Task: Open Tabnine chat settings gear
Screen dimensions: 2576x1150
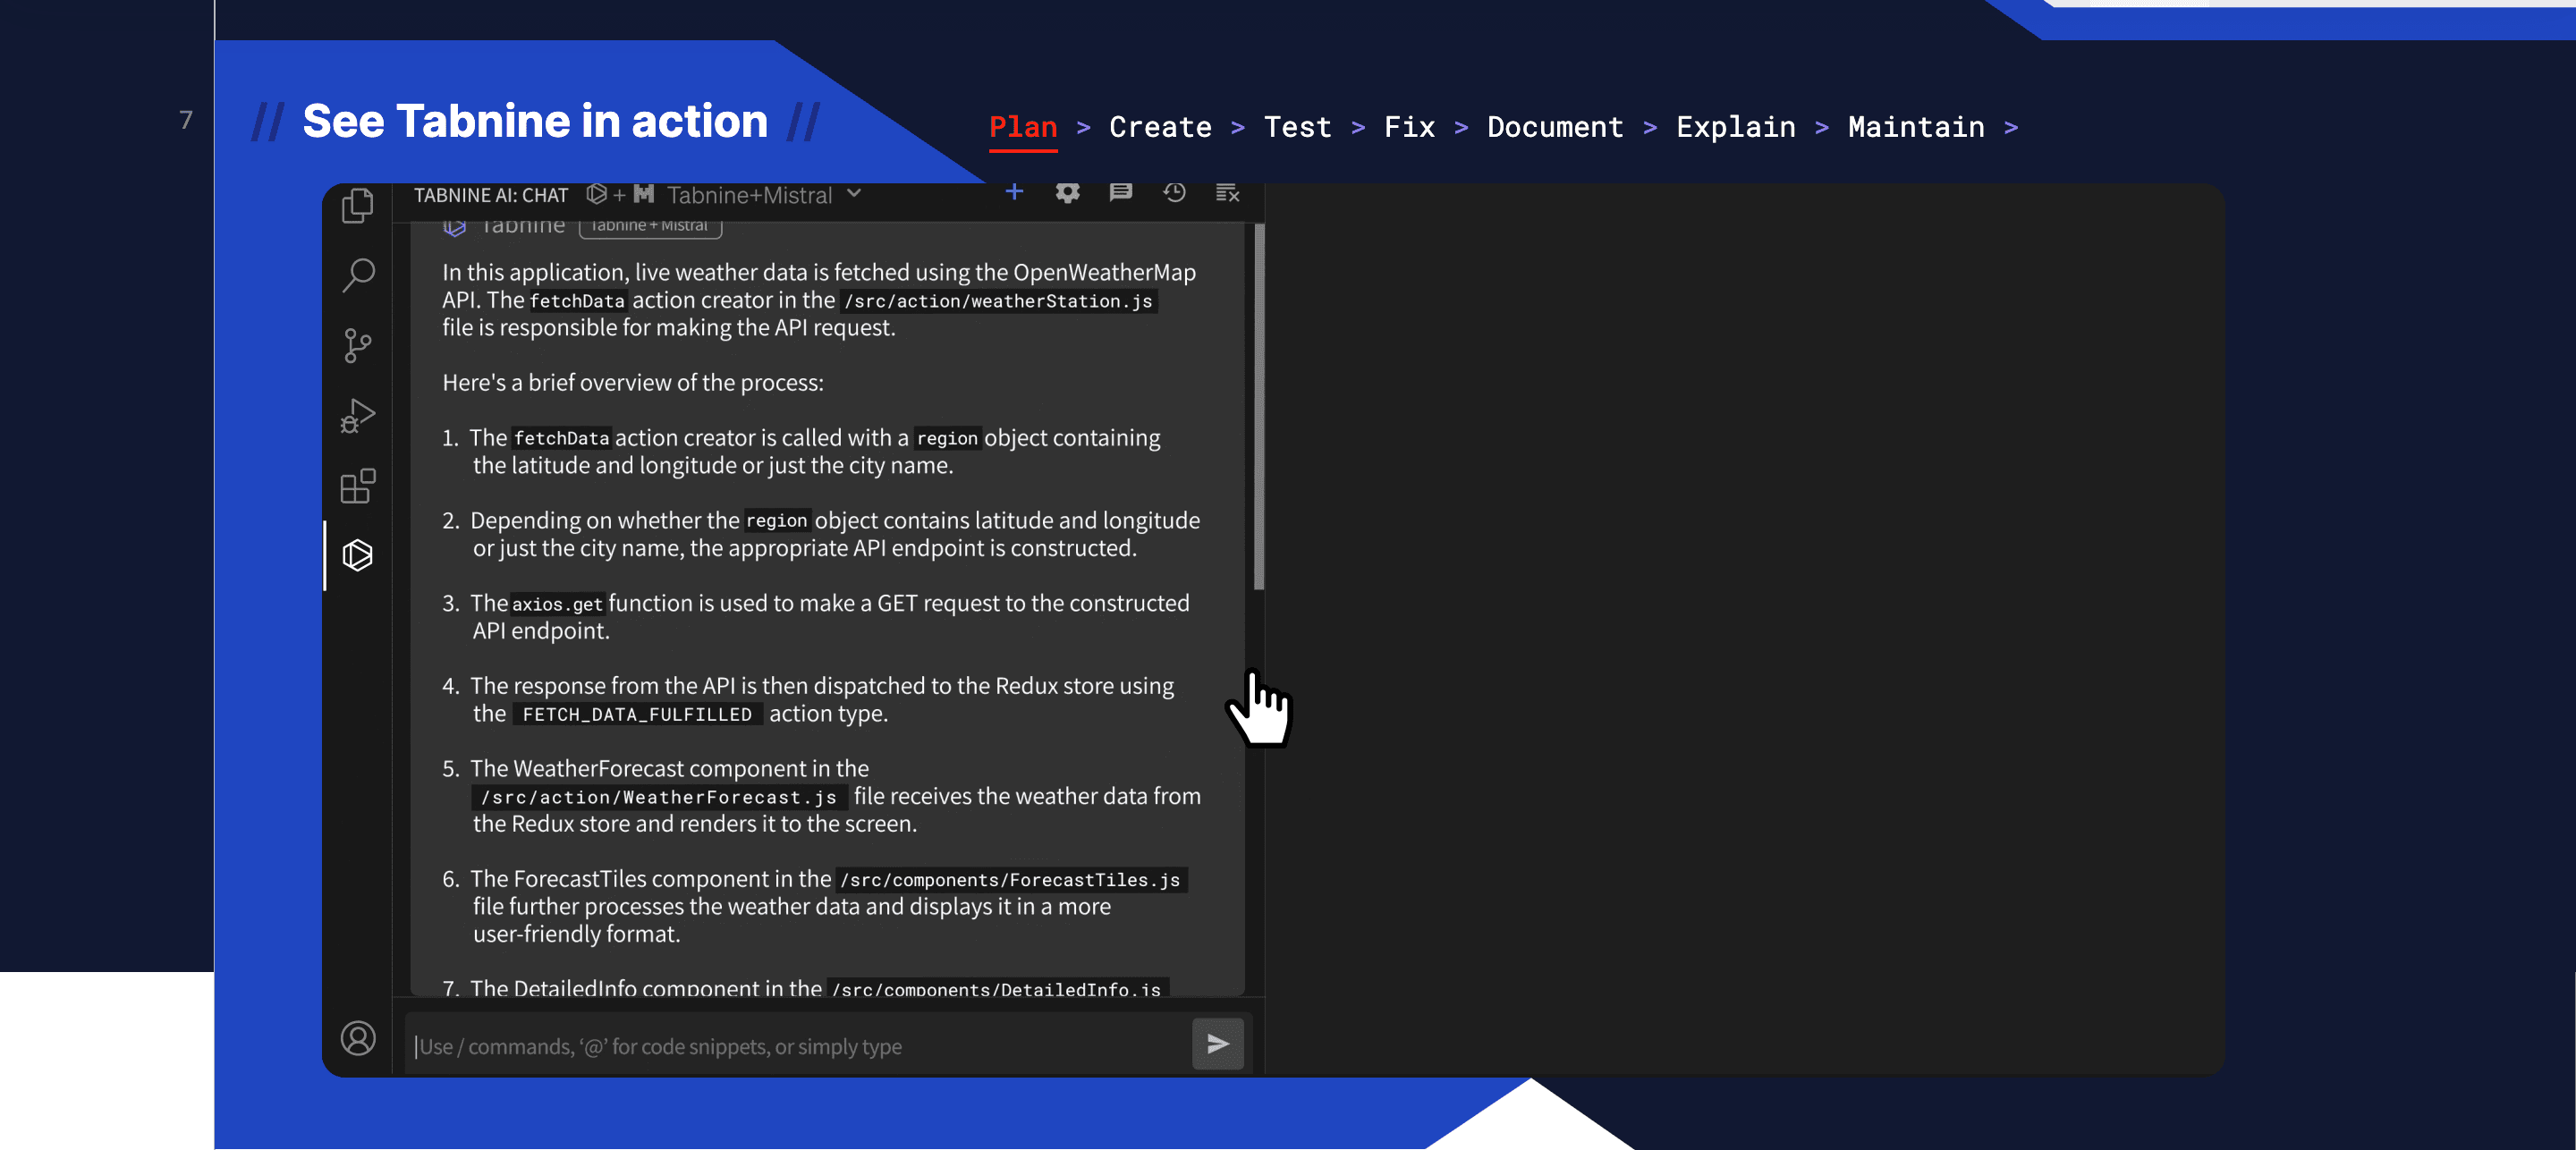Action: click(1067, 192)
